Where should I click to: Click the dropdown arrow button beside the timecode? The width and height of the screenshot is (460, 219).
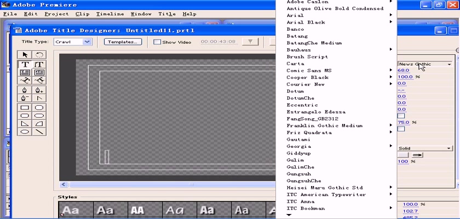coord(250,42)
